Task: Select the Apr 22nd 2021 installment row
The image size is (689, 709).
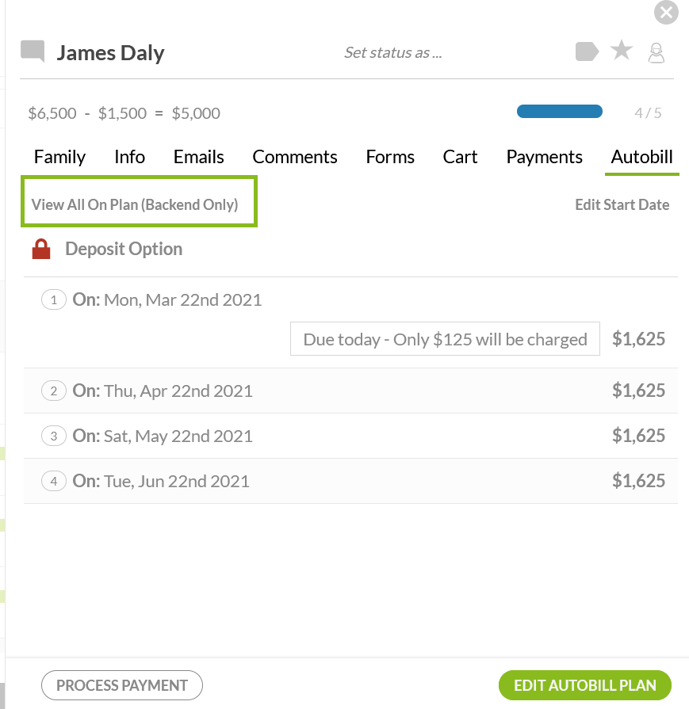Action: click(350, 391)
